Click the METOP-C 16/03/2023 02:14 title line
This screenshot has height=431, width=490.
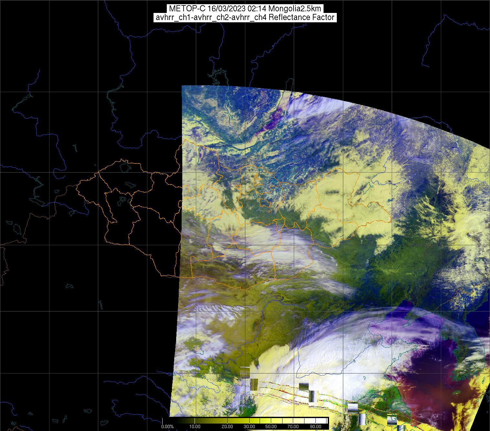[x=245, y=8]
